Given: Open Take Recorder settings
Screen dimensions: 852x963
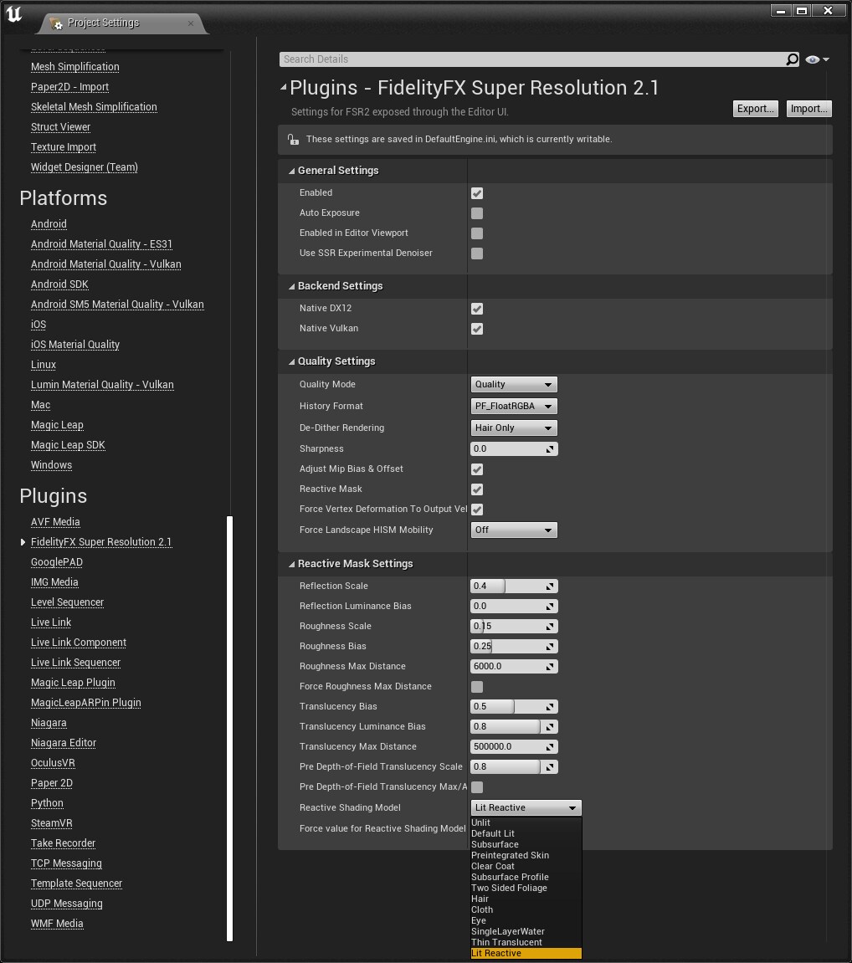Looking at the screenshot, I should coord(64,843).
